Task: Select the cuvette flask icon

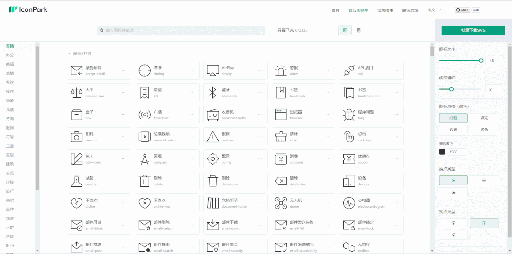Action: tap(76, 181)
